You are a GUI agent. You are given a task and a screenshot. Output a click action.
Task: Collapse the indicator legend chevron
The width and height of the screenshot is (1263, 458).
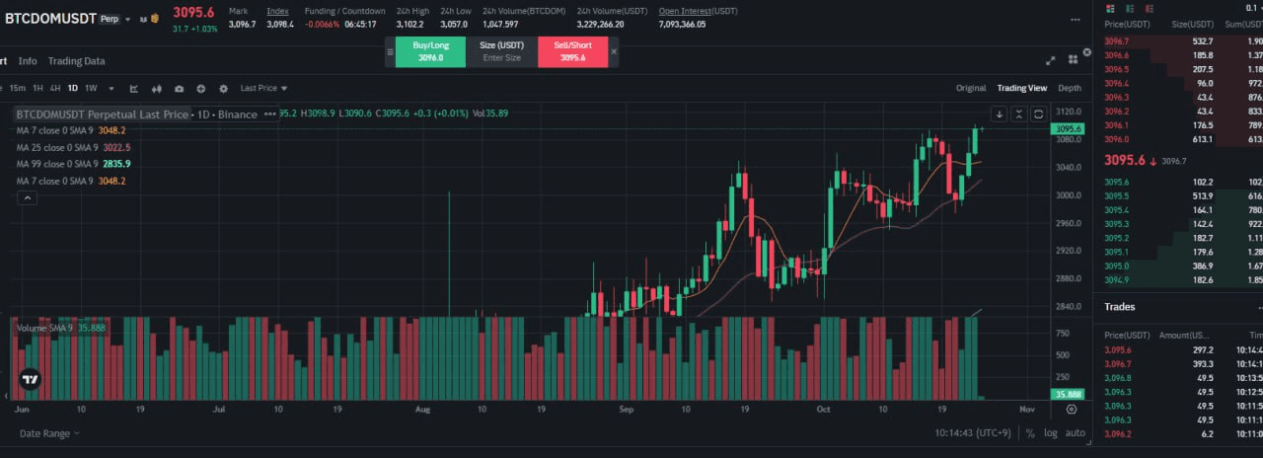(28, 198)
